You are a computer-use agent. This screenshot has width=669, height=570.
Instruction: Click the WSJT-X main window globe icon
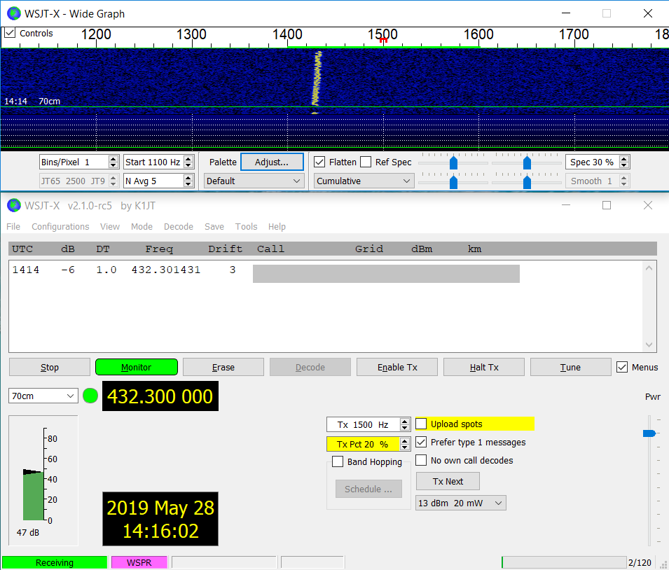coord(13,206)
